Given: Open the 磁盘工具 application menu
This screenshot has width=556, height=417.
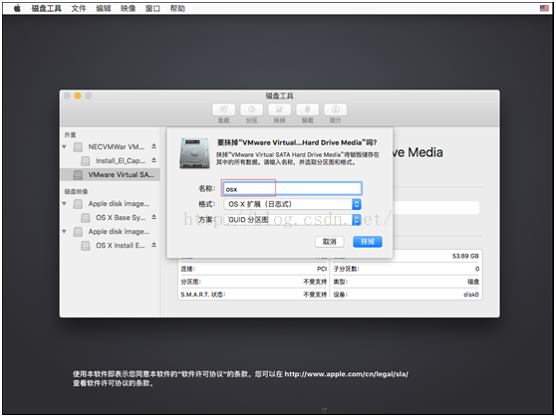Looking at the screenshot, I should pos(46,8).
